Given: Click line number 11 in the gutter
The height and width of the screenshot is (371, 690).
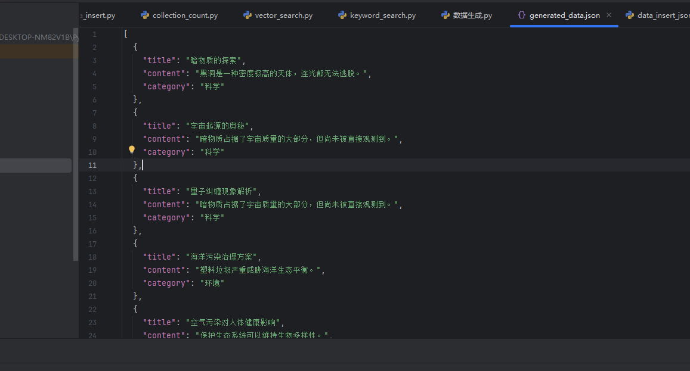Looking at the screenshot, I should (x=92, y=165).
